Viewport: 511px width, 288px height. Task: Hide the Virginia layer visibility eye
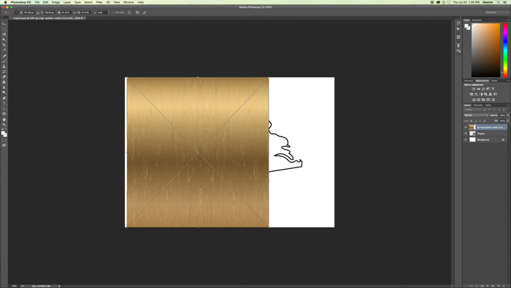point(466,133)
